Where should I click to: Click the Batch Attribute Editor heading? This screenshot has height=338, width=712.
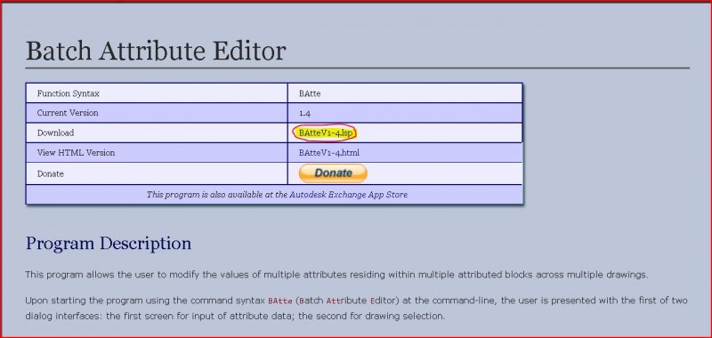pos(155,51)
